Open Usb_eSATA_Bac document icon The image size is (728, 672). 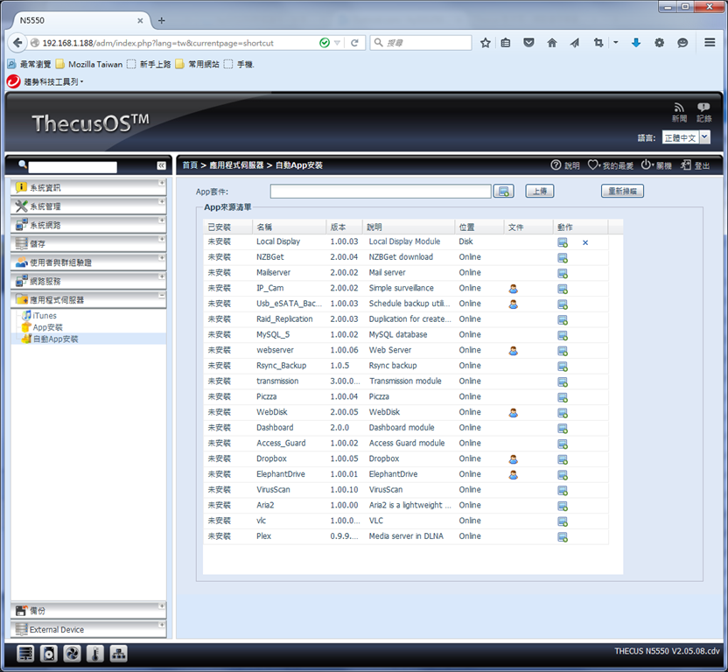[513, 304]
